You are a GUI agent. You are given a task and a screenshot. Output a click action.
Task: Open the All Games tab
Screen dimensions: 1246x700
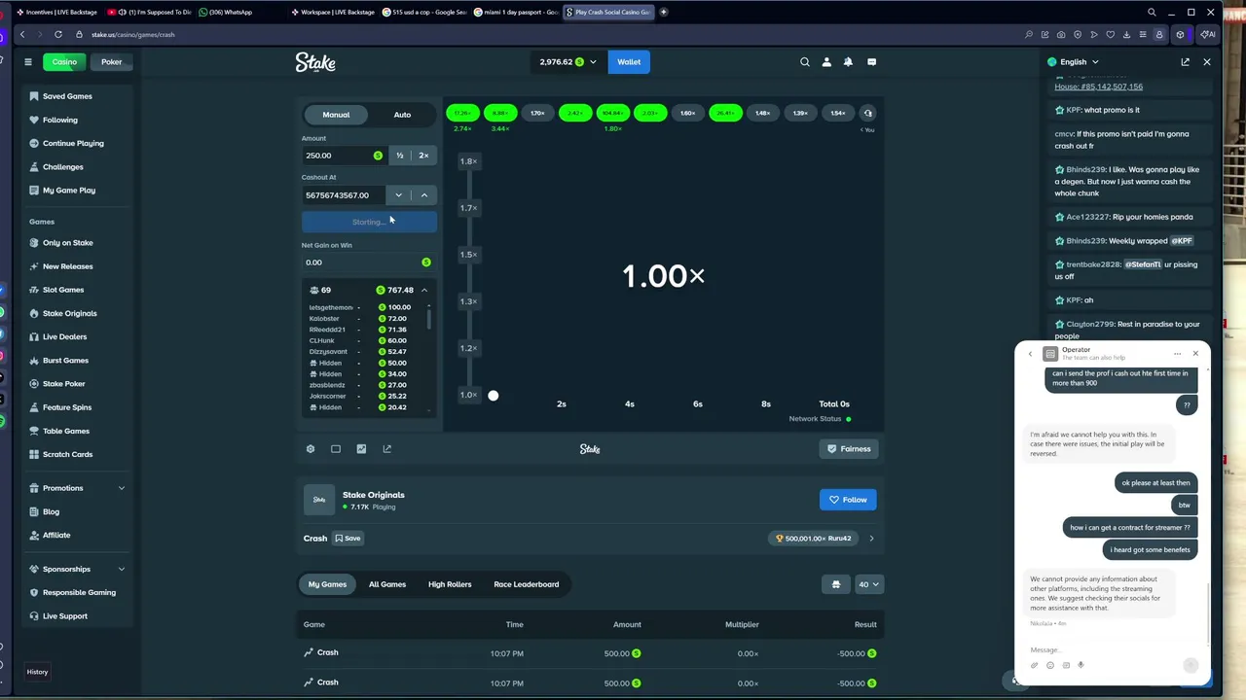click(x=387, y=584)
